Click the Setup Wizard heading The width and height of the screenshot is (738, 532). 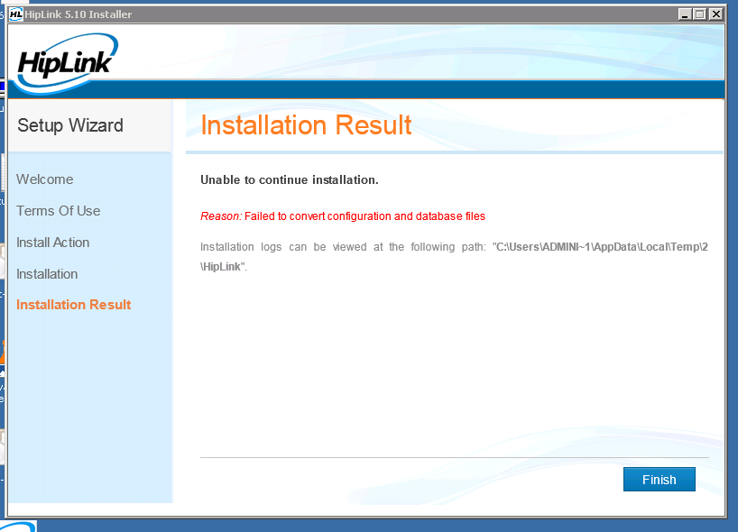tap(70, 125)
